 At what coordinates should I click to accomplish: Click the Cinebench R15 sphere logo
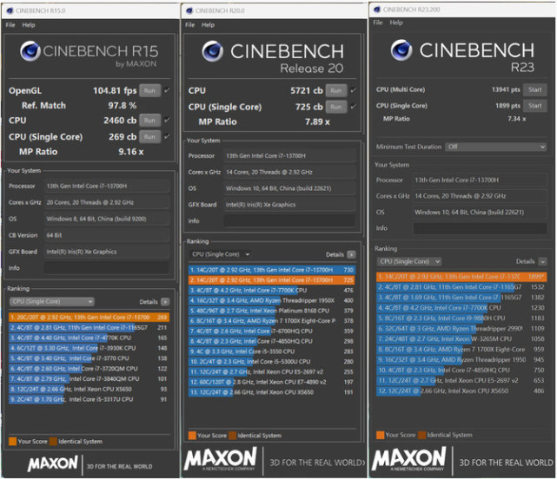tap(30, 51)
